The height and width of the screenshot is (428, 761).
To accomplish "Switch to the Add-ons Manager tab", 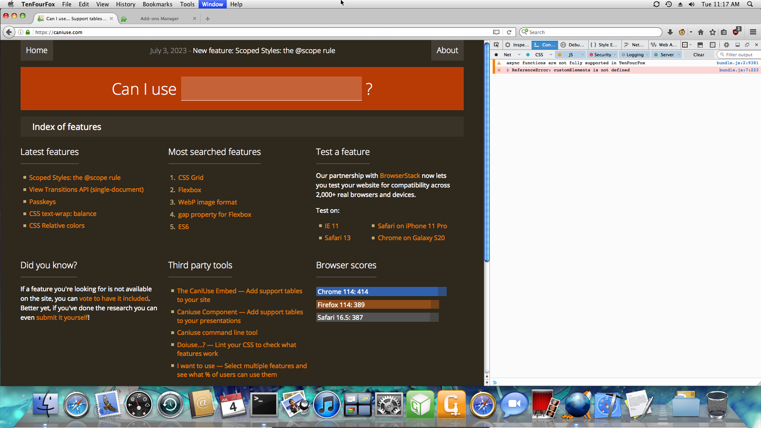I will click(159, 19).
